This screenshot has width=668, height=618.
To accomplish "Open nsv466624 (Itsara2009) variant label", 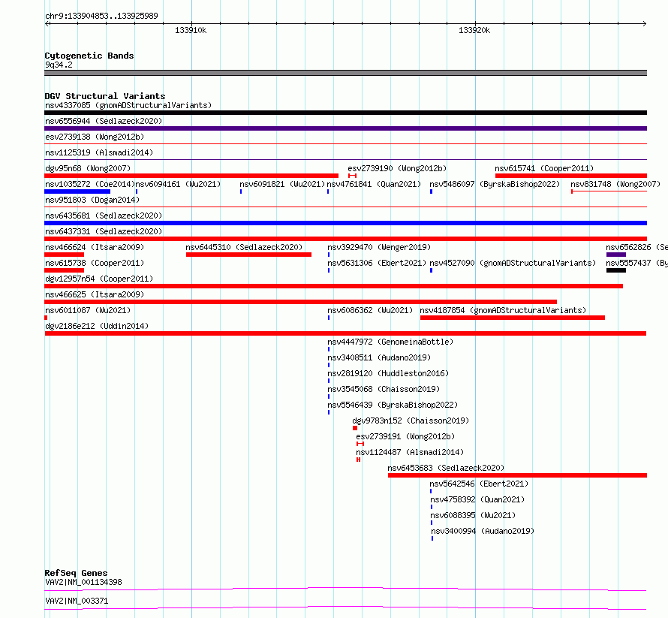I will pyautogui.click(x=95, y=247).
